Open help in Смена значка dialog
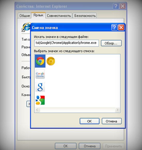The image size is (142, 150). pos(114,27)
